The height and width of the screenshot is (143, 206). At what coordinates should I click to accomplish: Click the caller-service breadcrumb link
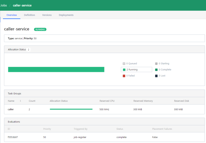click(x=22, y=5)
